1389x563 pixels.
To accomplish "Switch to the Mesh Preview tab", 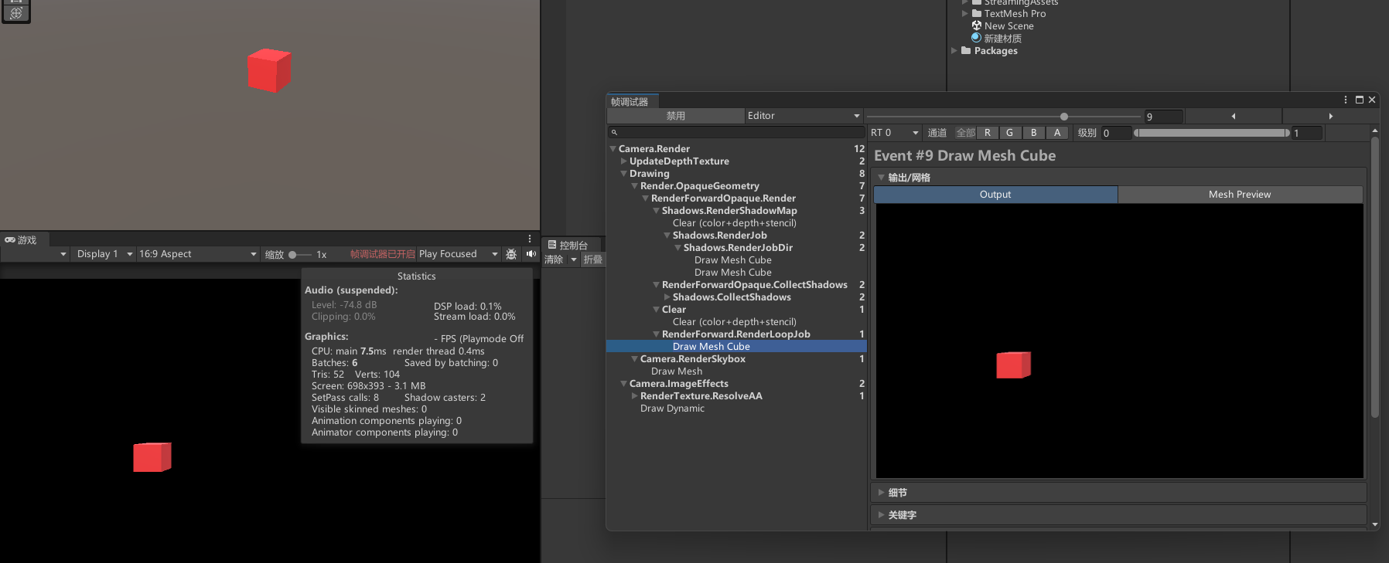I will tap(1240, 195).
